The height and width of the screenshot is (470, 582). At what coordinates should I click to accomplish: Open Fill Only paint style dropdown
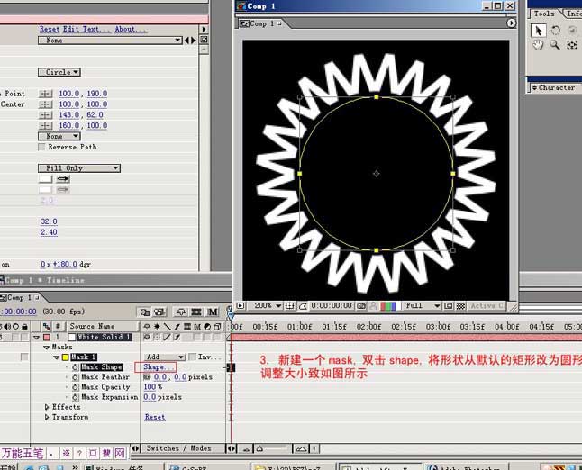(79, 168)
